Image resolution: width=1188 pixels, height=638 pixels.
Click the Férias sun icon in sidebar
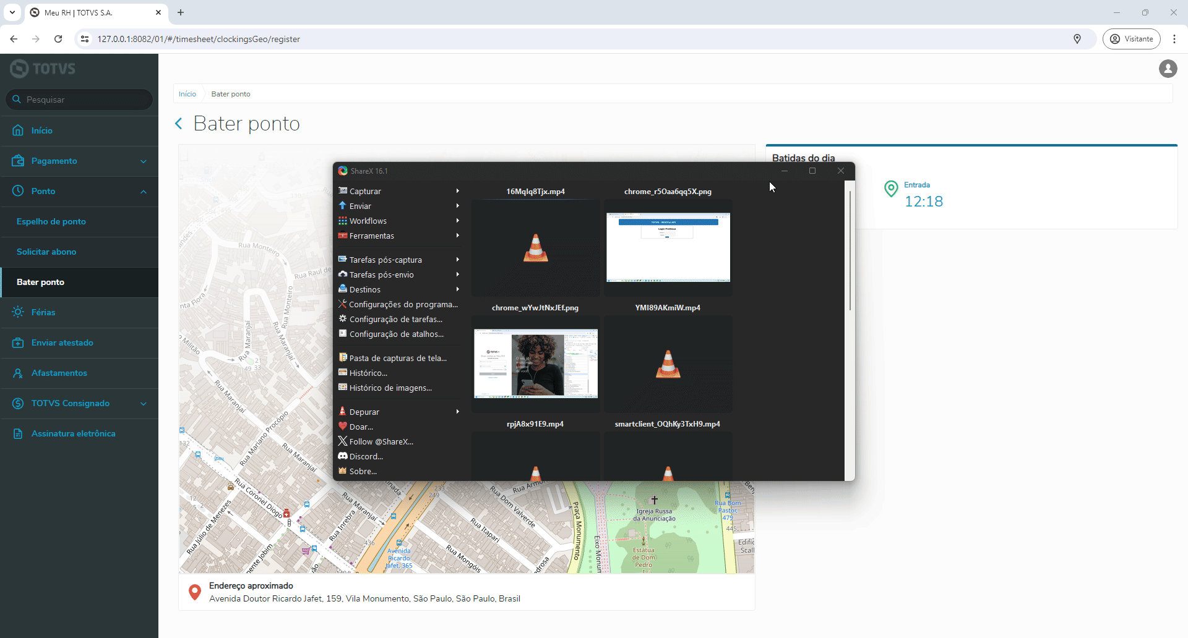[x=18, y=312]
